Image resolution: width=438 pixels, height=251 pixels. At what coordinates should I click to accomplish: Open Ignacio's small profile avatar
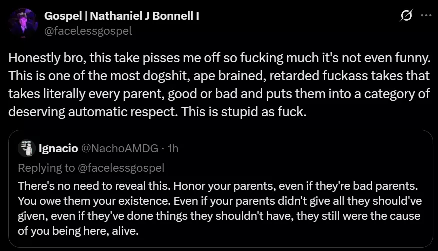(27, 148)
